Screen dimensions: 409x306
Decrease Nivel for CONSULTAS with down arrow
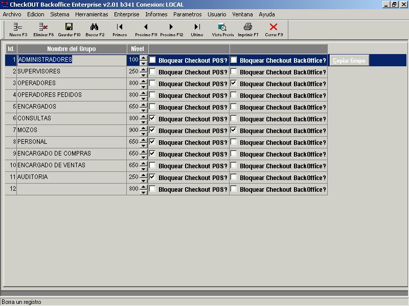point(144,122)
